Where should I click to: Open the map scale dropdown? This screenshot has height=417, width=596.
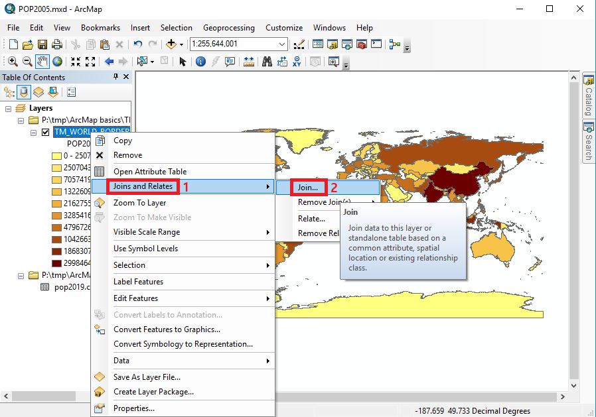click(x=282, y=44)
